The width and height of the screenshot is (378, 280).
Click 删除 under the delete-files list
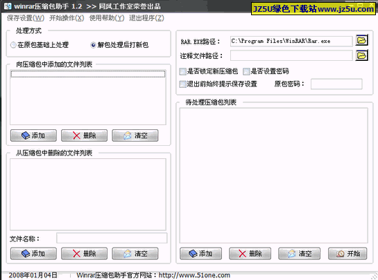pos(84,254)
